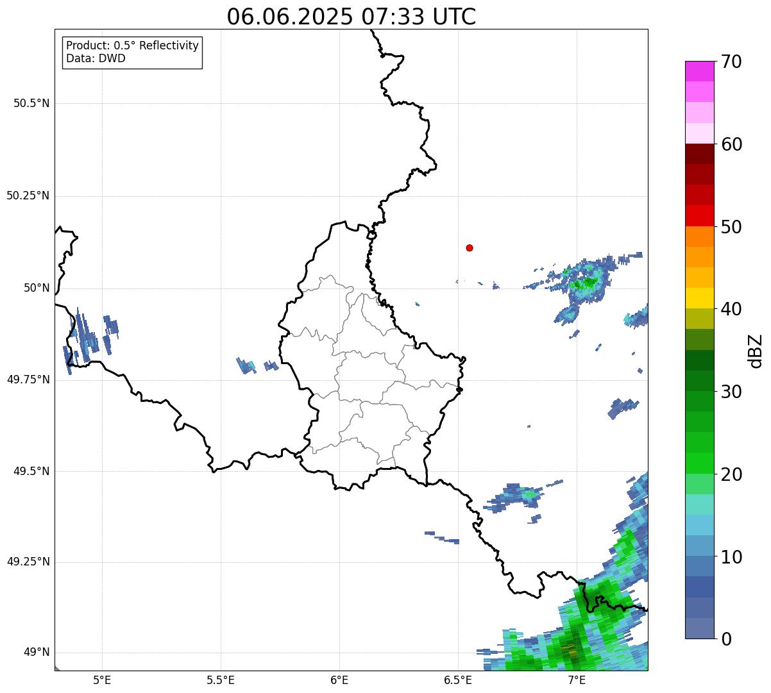771x693 pixels.
Task: Click the 6.5°E longitude label
Action: click(458, 680)
